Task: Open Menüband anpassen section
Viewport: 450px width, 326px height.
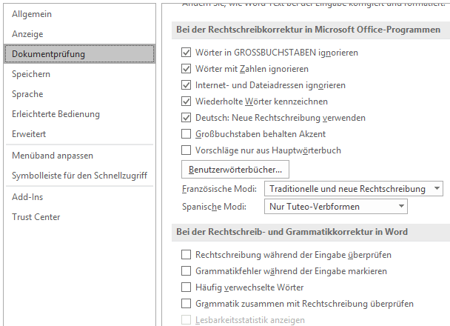Action: coord(53,156)
